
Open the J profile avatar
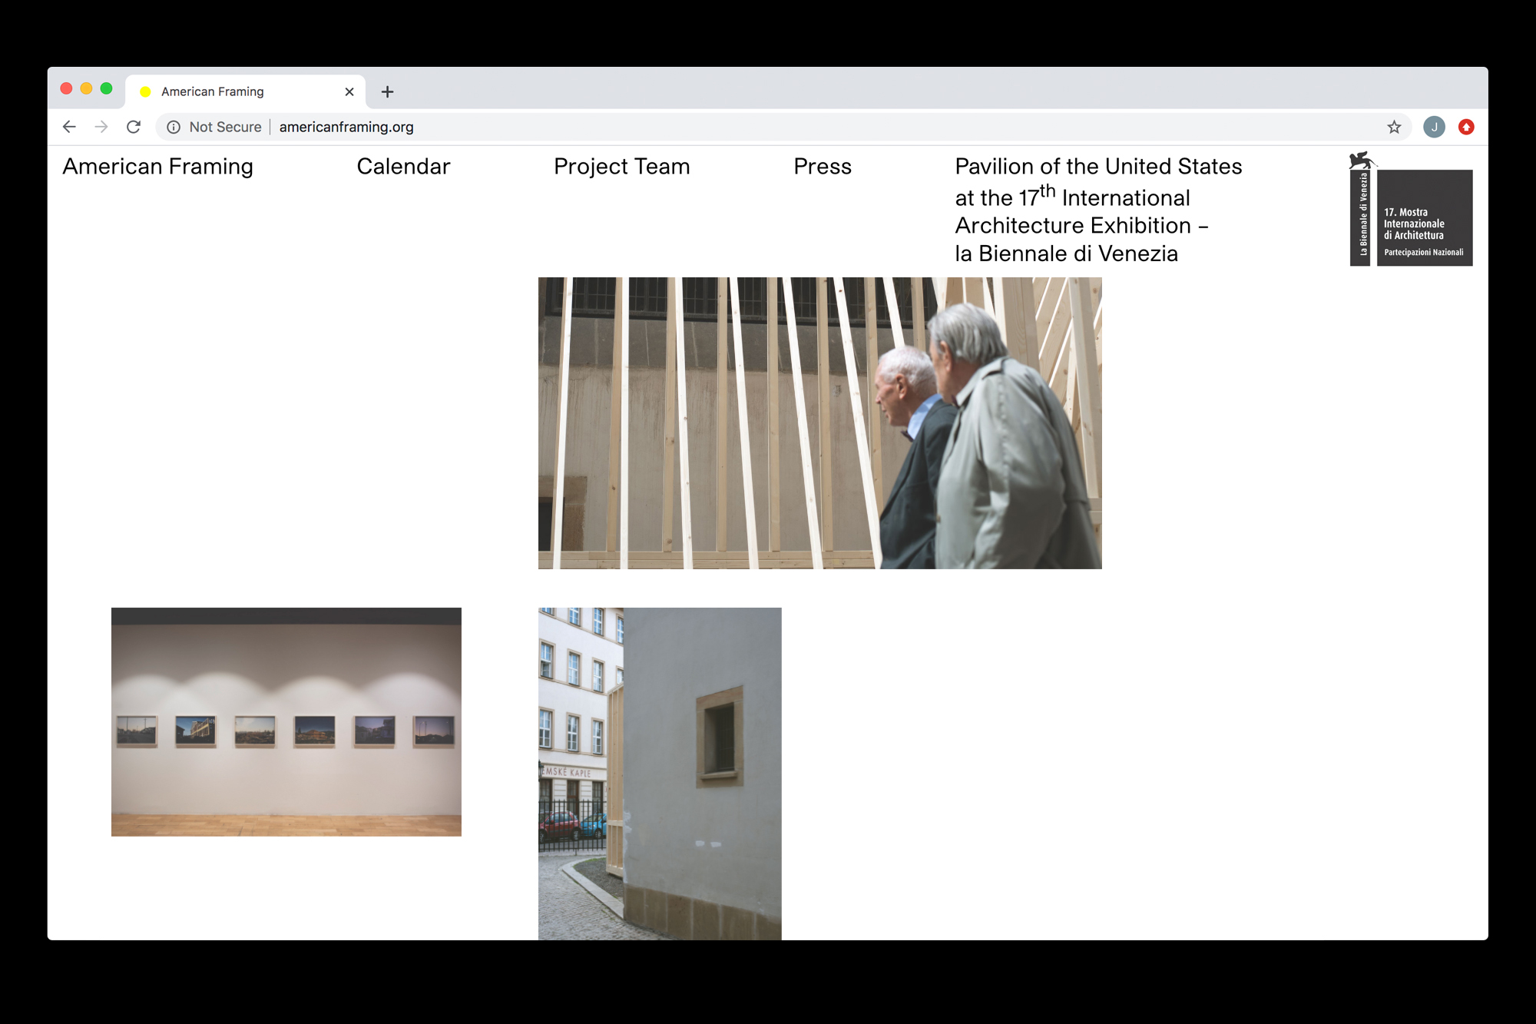click(x=1433, y=127)
